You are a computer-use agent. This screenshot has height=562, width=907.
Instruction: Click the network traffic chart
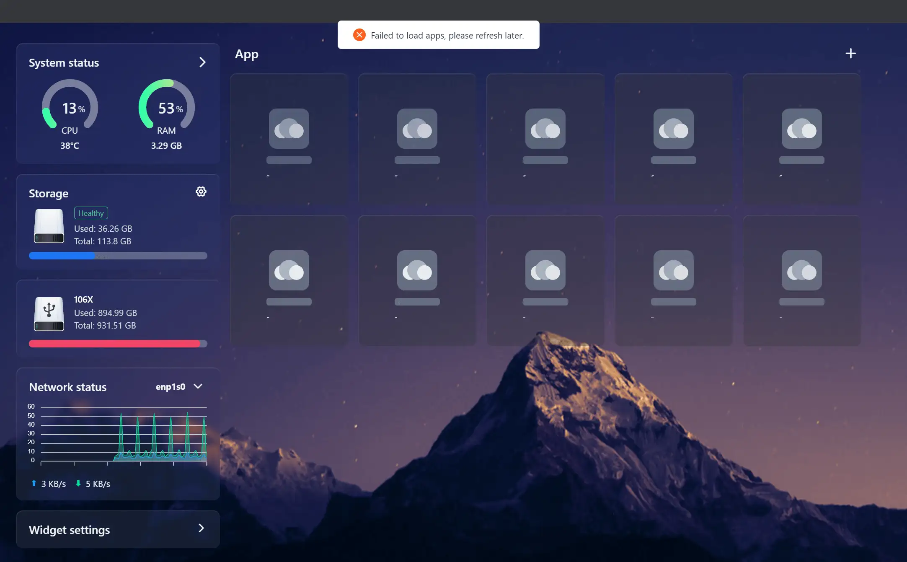[x=117, y=434]
